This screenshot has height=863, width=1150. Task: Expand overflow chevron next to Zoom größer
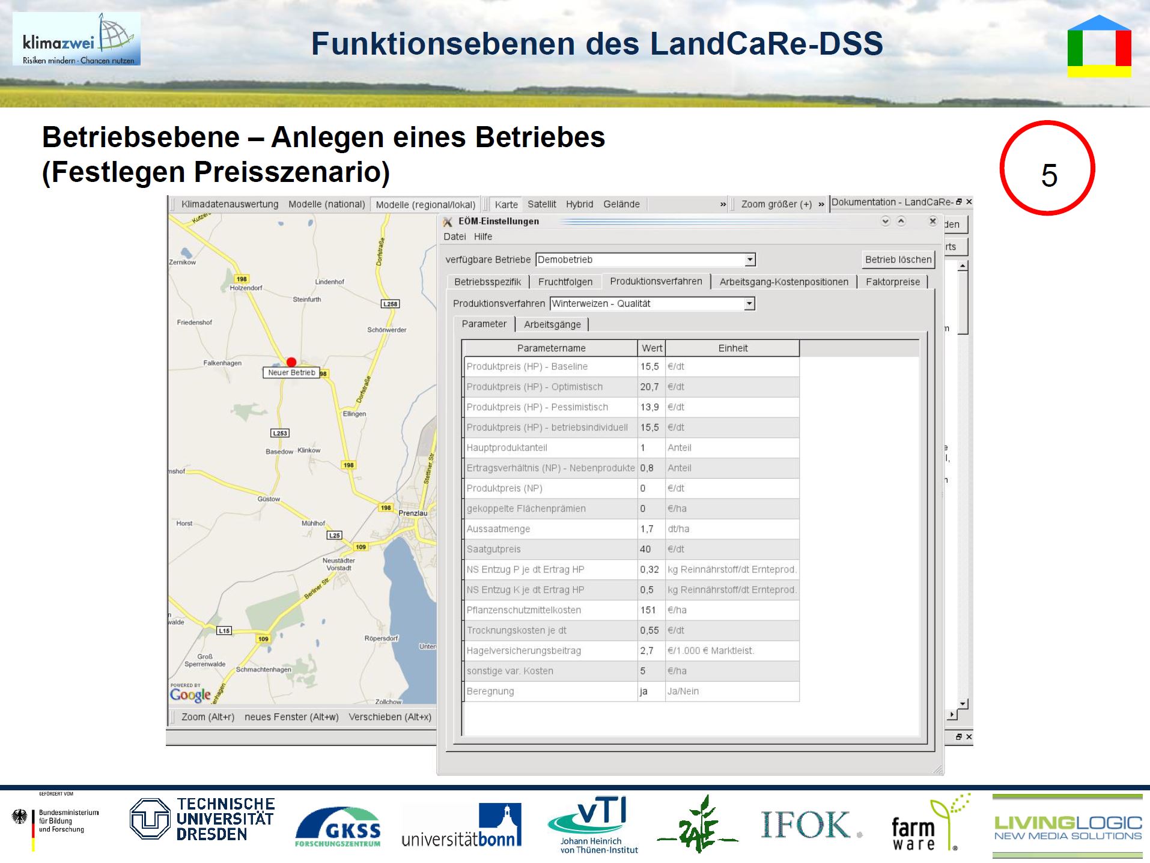(x=821, y=204)
